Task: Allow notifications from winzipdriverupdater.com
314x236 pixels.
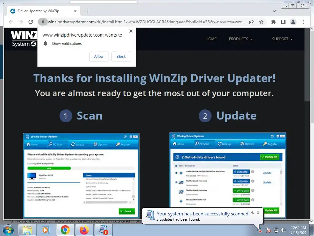Action: click(99, 57)
